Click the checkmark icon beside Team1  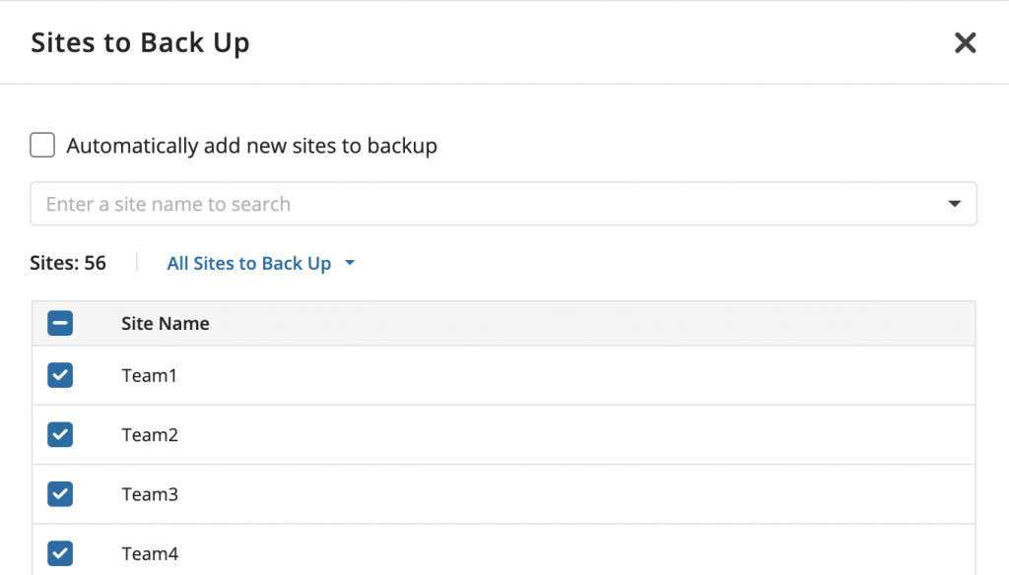[60, 375]
